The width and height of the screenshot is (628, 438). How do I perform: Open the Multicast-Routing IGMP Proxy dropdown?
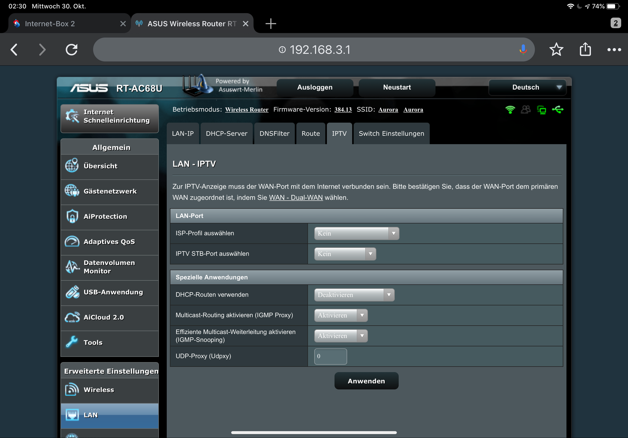tap(341, 315)
